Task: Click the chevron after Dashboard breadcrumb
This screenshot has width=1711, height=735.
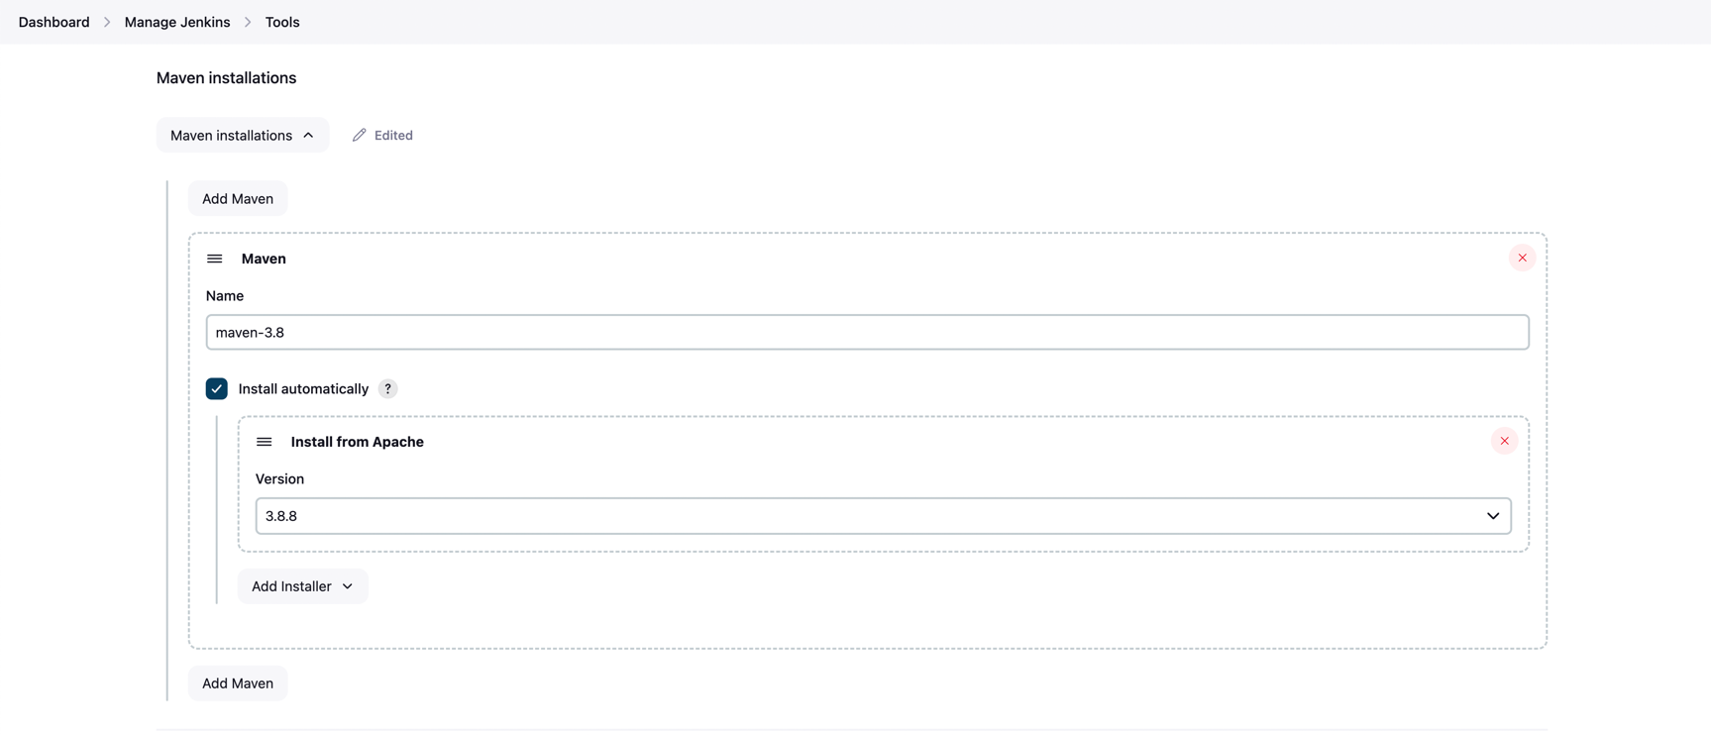Action: pos(107,22)
